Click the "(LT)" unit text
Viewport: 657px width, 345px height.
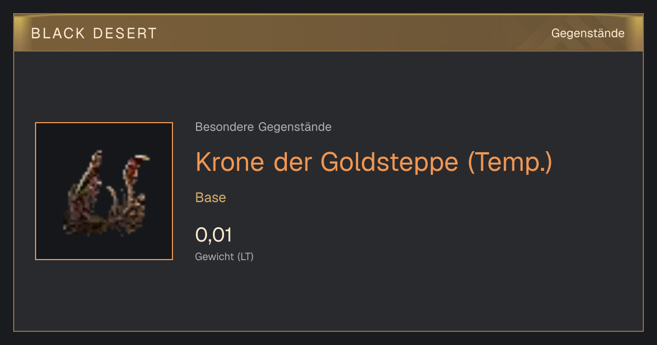tap(245, 256)
